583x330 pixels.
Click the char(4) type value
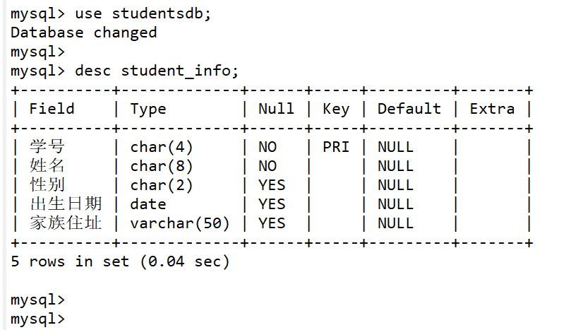[x=162, y=147]
